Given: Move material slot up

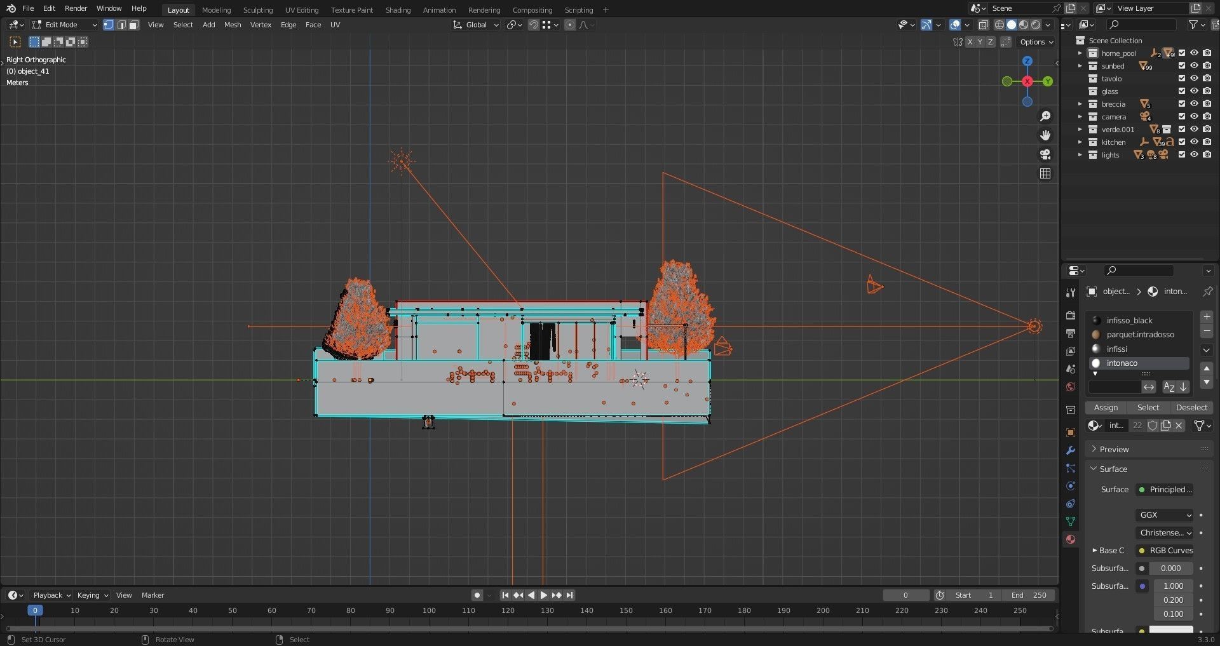Looking at the screenshot, I should pyautogui.click(x=1206, y=368).
